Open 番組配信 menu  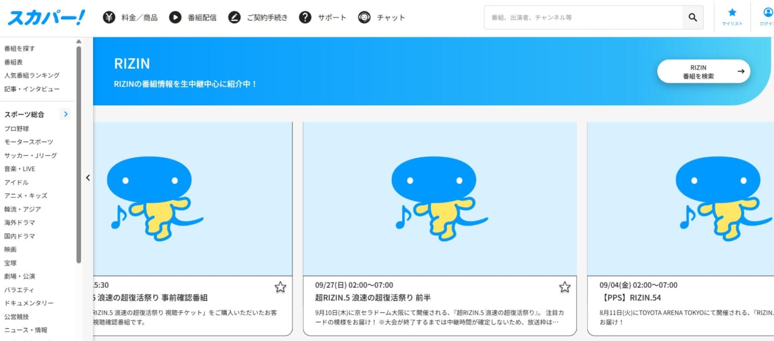tap(202, 18)
